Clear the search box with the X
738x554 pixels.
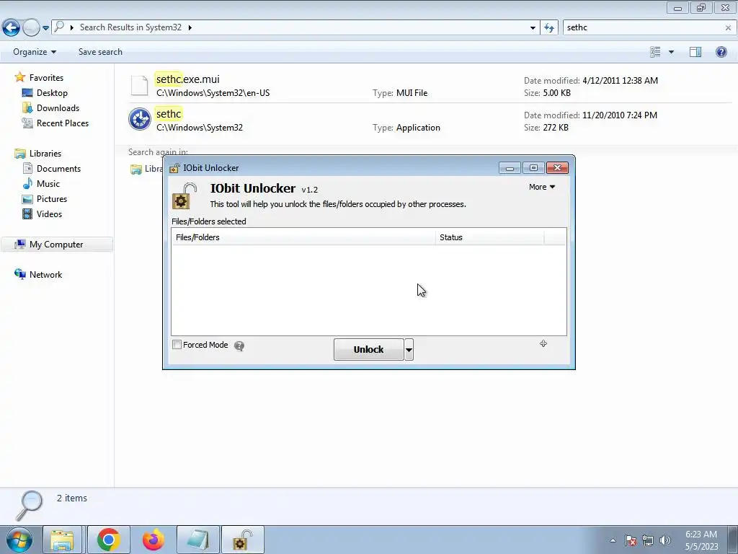coord(728,28)
